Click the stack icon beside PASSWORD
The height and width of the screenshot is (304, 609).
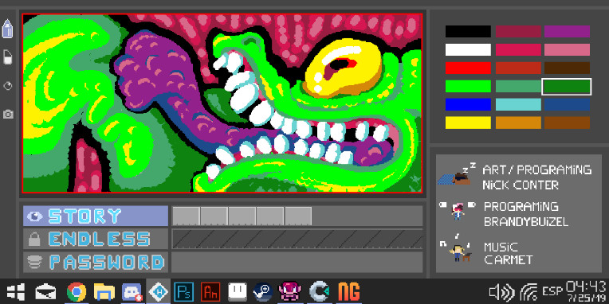pos(34,263)
